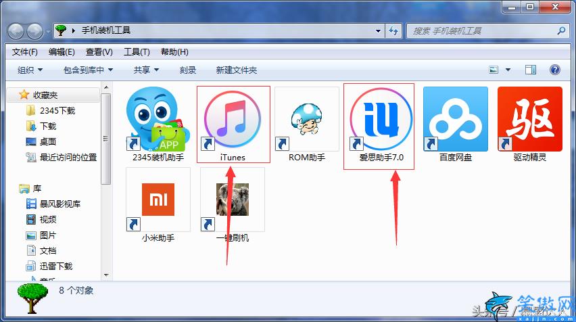Click the Forward navigation arrow

click(35, 31)
